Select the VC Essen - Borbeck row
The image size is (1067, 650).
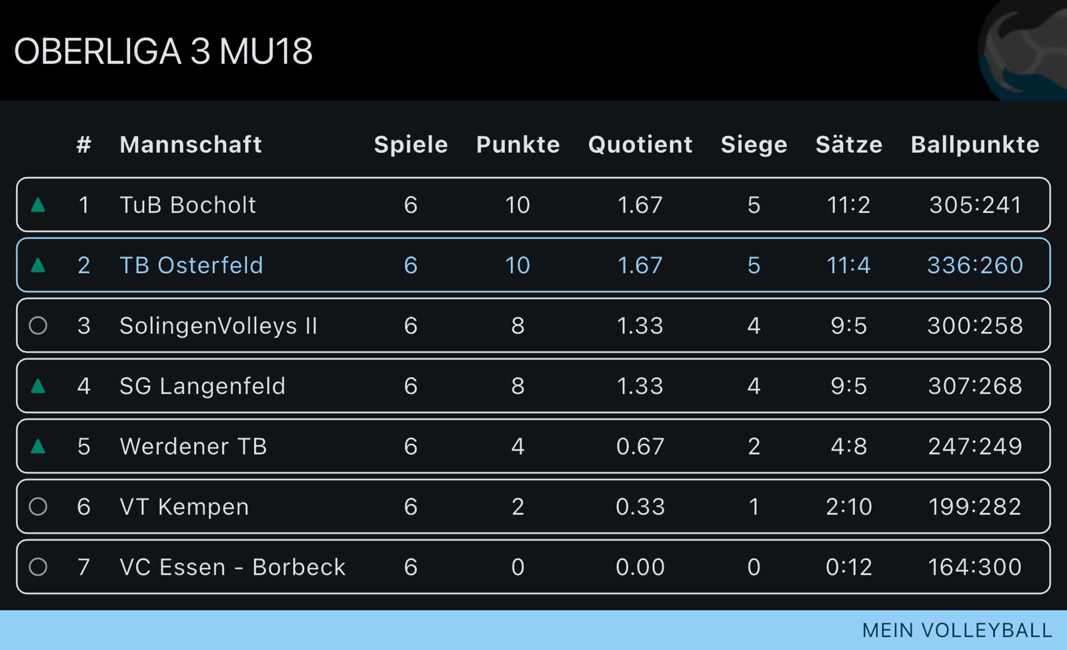533,567
